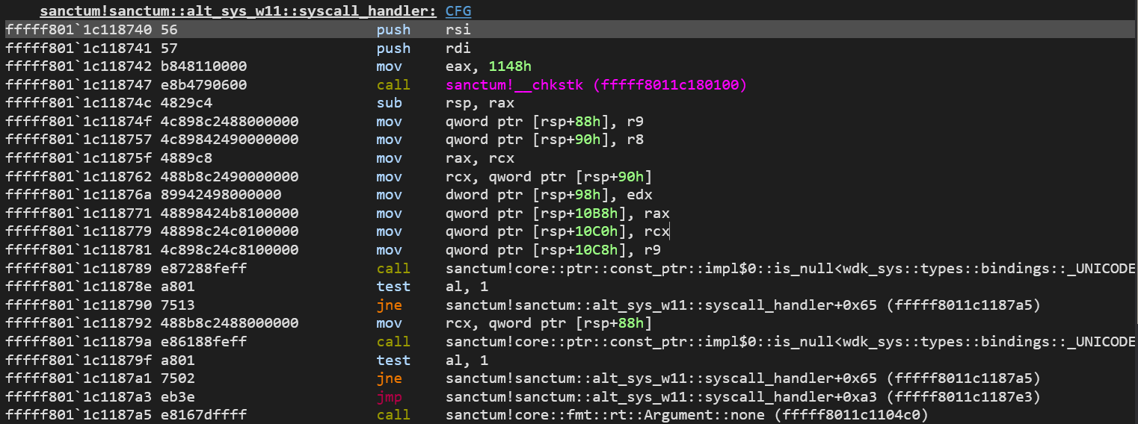Select opcode bytes 7513
This screenshot has width=1138, height=424.
tap(177, 305)
